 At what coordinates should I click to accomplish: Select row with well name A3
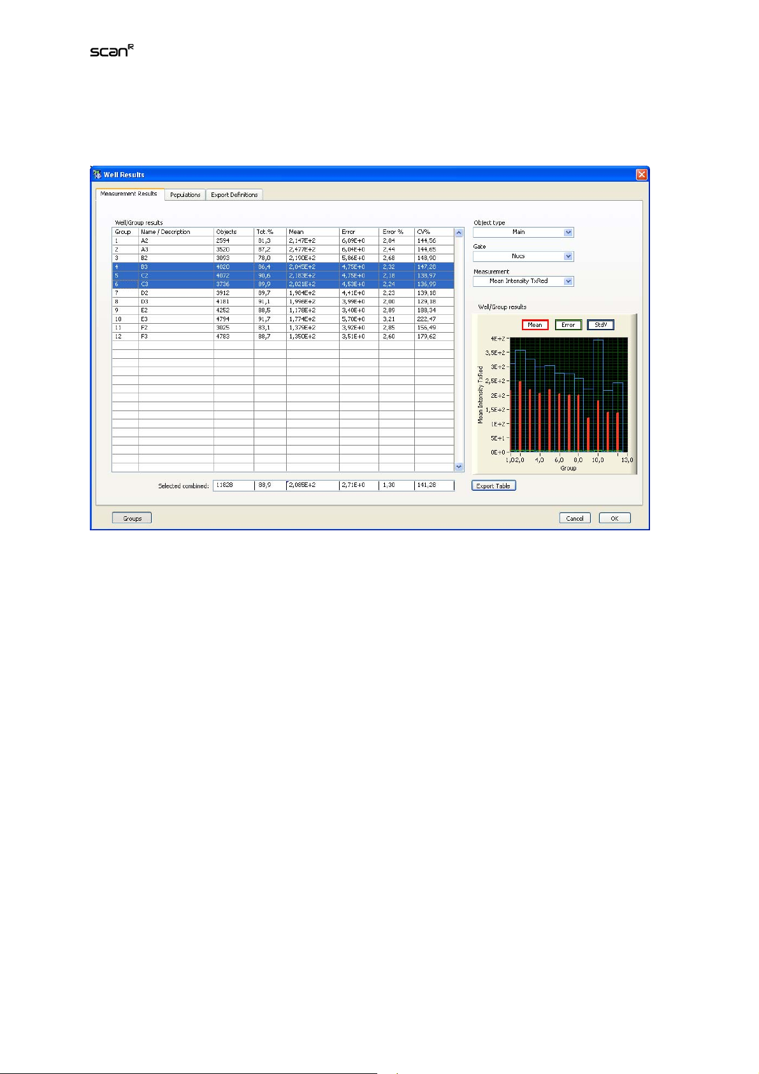click(x=283, y=250)
